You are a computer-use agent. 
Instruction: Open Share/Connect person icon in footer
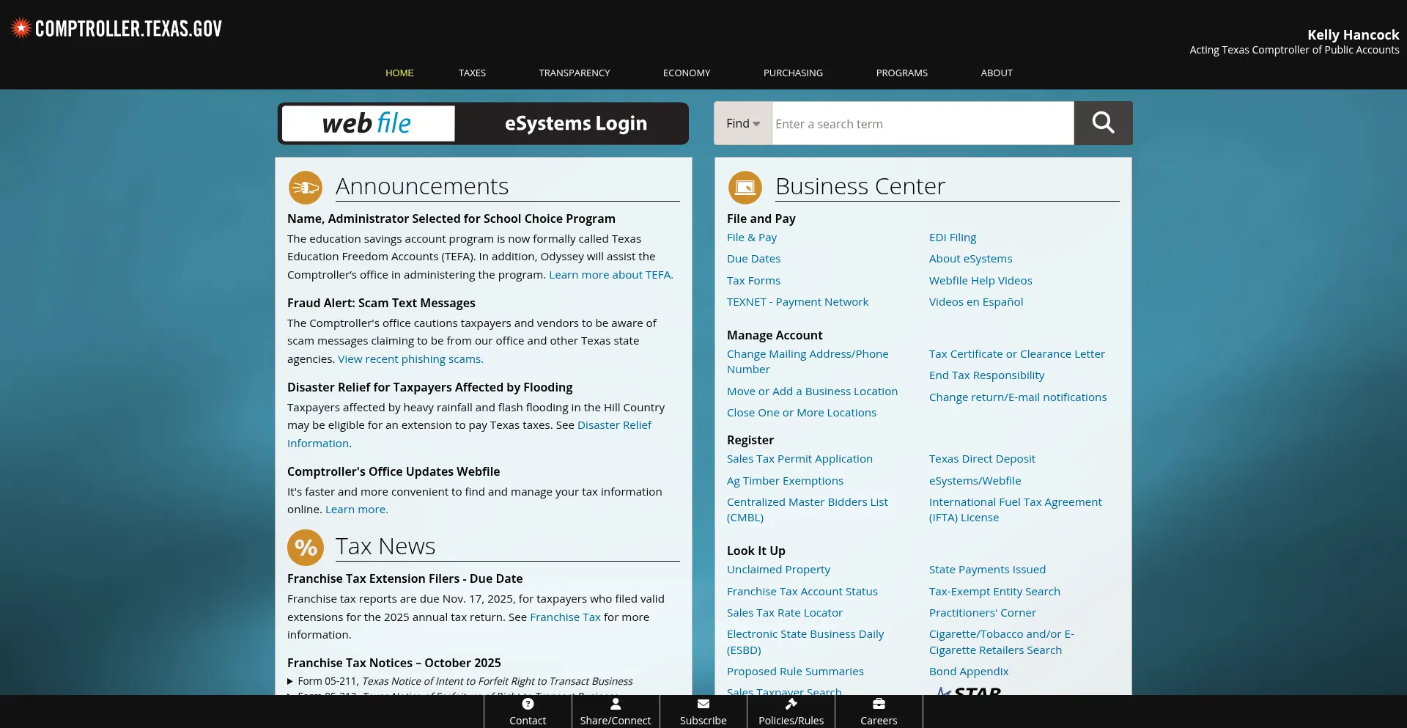tap(616, 704)
